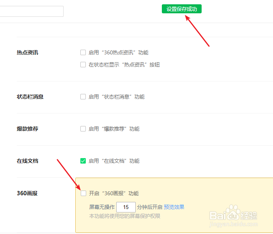Click the text "本功能将使用您的屏幕保护权限"

(x=125, y=216)
